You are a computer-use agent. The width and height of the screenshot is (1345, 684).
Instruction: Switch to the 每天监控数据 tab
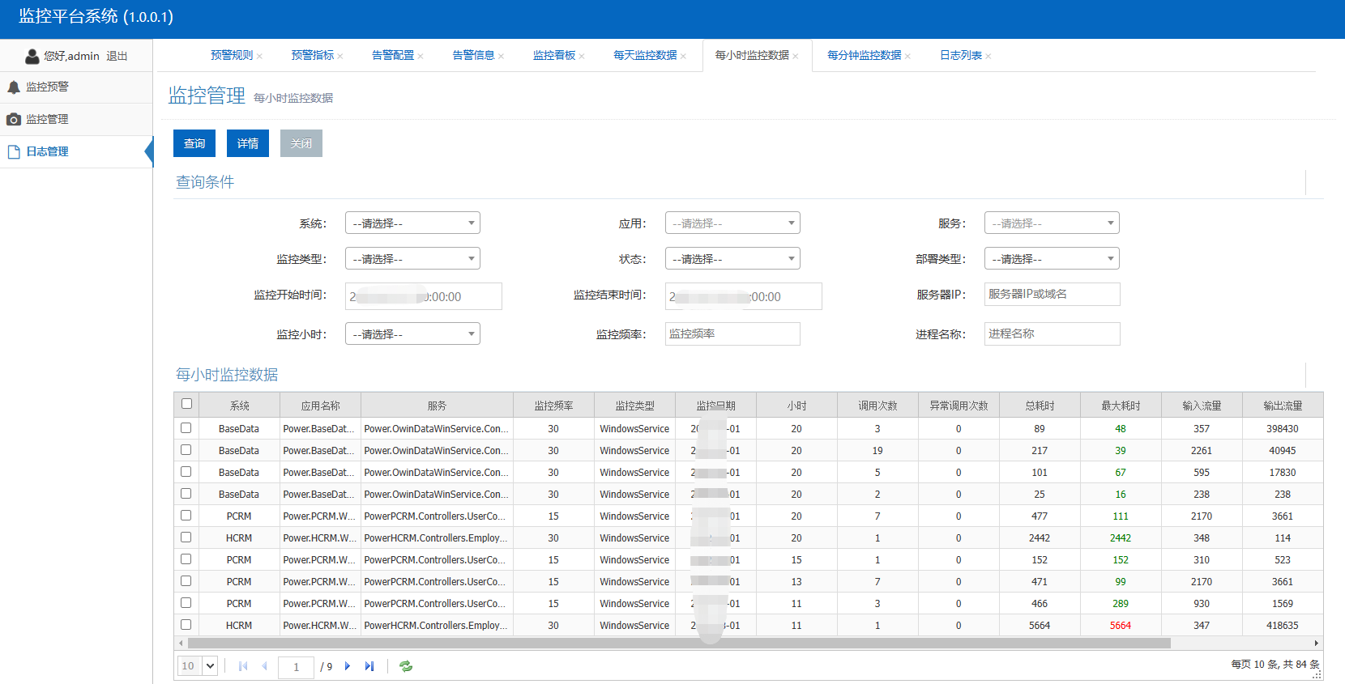645,56
